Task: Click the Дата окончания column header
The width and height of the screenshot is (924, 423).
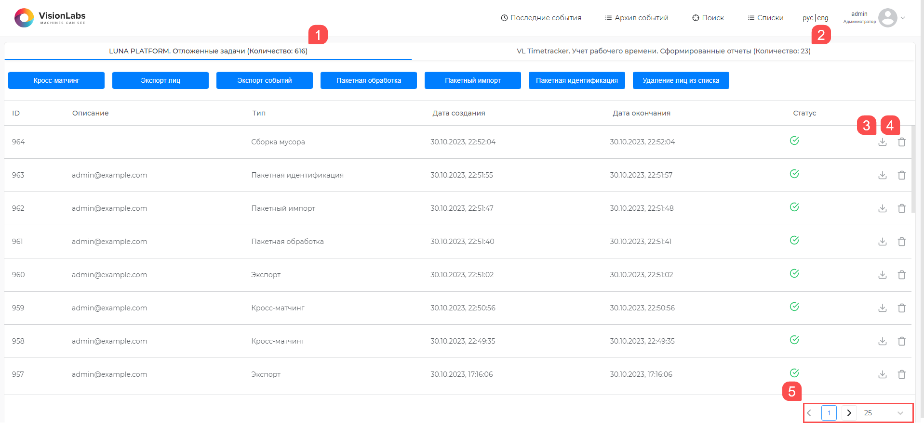Action: pyautogui.click(x=642, y=113)
